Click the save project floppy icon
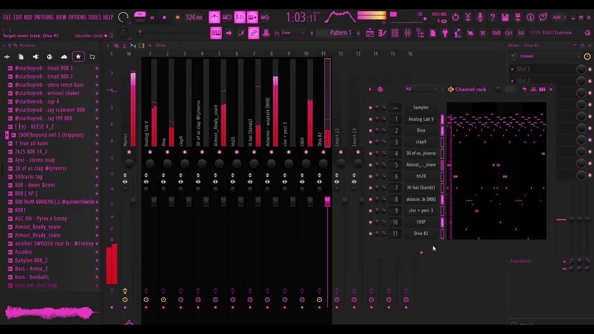 point(505,17)
